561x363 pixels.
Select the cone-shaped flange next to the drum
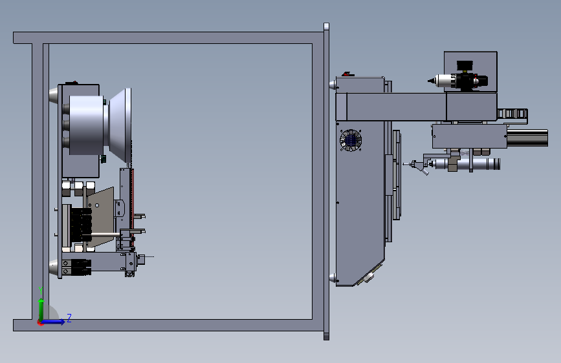click(x=120, y=125)
